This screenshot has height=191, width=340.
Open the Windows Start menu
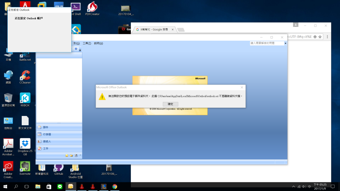click(x=5, y=186)
